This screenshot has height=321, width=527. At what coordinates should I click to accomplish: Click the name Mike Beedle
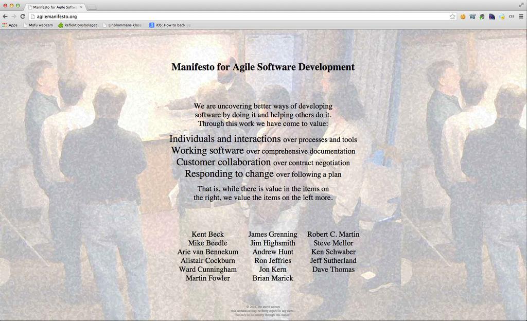click(x=208, y=243)
